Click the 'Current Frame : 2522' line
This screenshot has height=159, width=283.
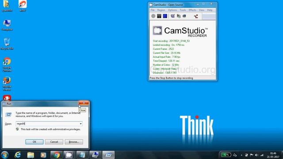coord(163,49)
